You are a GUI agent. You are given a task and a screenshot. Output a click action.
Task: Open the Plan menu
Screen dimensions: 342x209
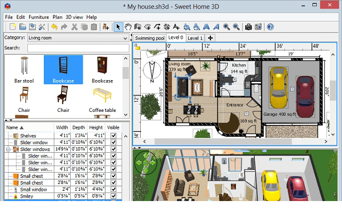coord(58,17)
